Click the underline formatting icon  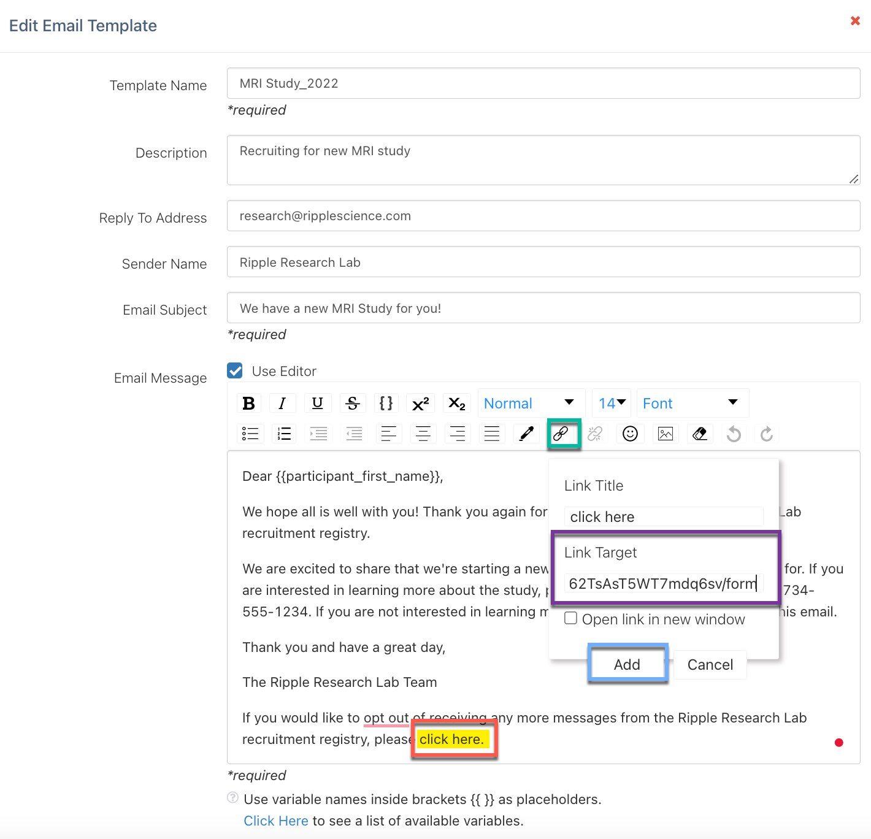point(317,403)
